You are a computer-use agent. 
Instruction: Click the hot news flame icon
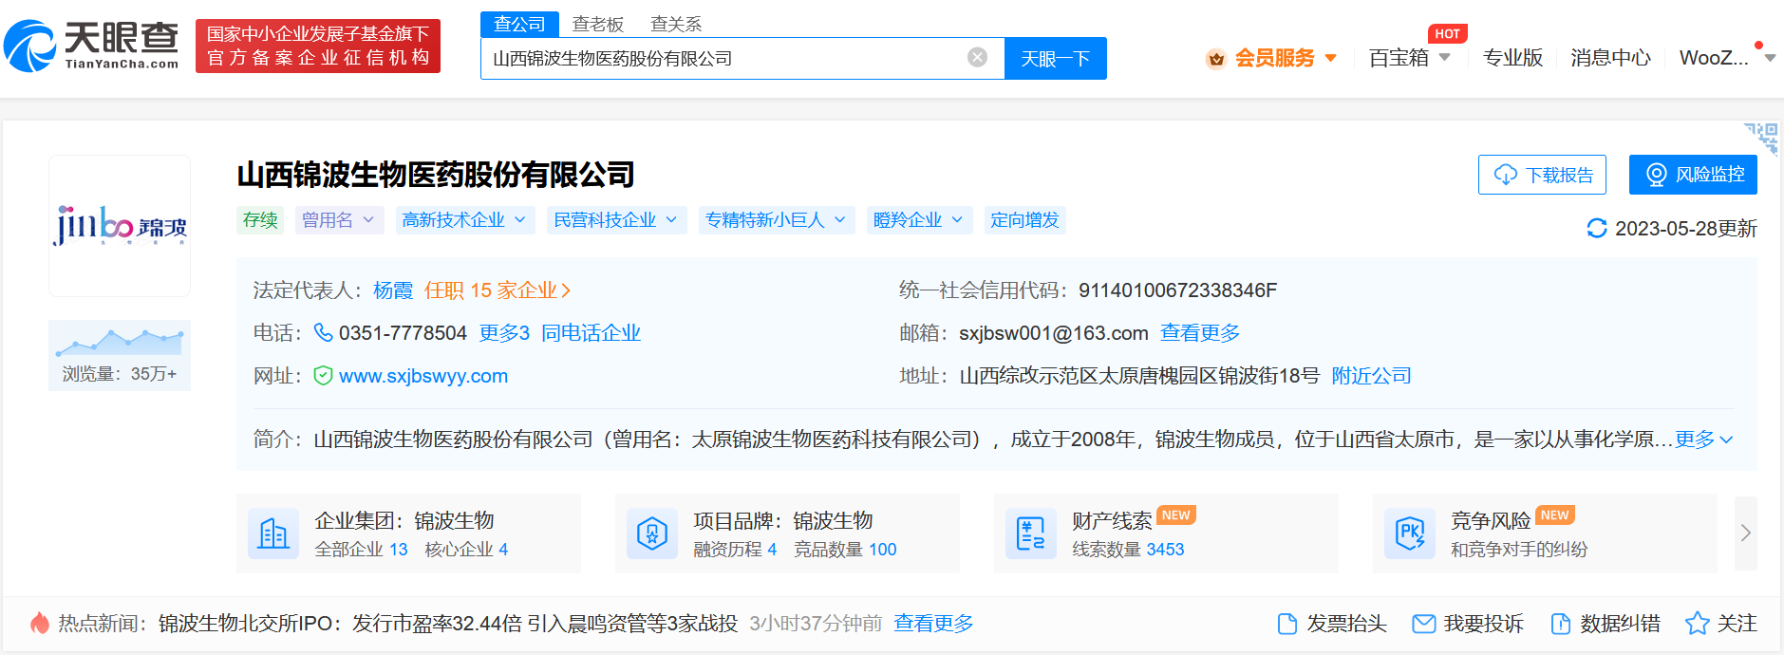click(40, 623)
